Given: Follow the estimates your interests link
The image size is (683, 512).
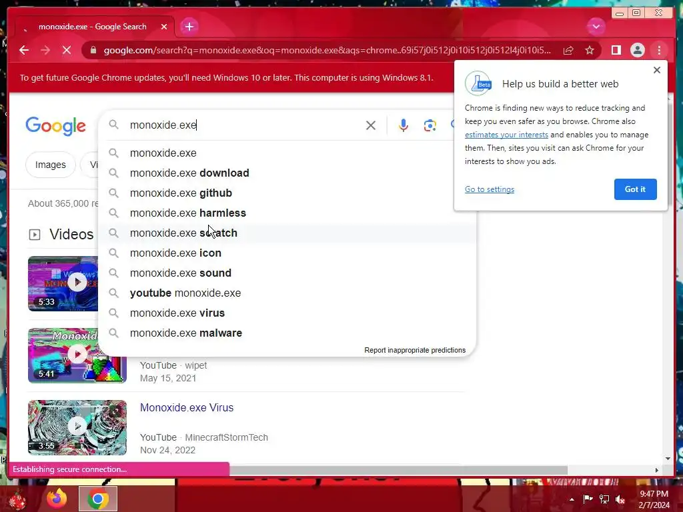Looking at the screenshot, I should tap(506, 135).
